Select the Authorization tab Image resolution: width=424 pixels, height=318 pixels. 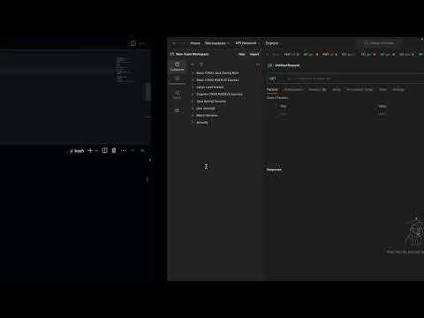coord(293,89)
